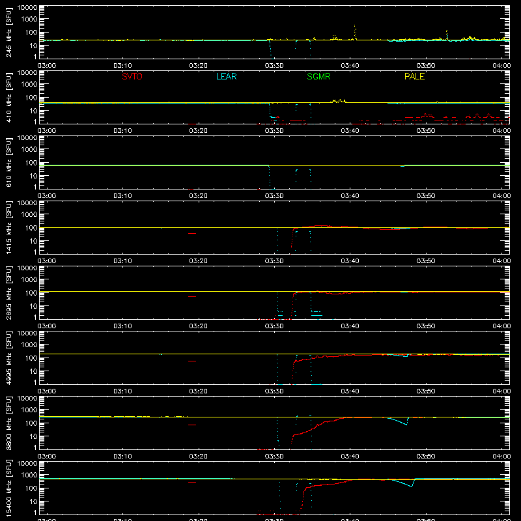
Task: Click 03:40 time label under 245 MHz plot
Action: click(350, 66)
